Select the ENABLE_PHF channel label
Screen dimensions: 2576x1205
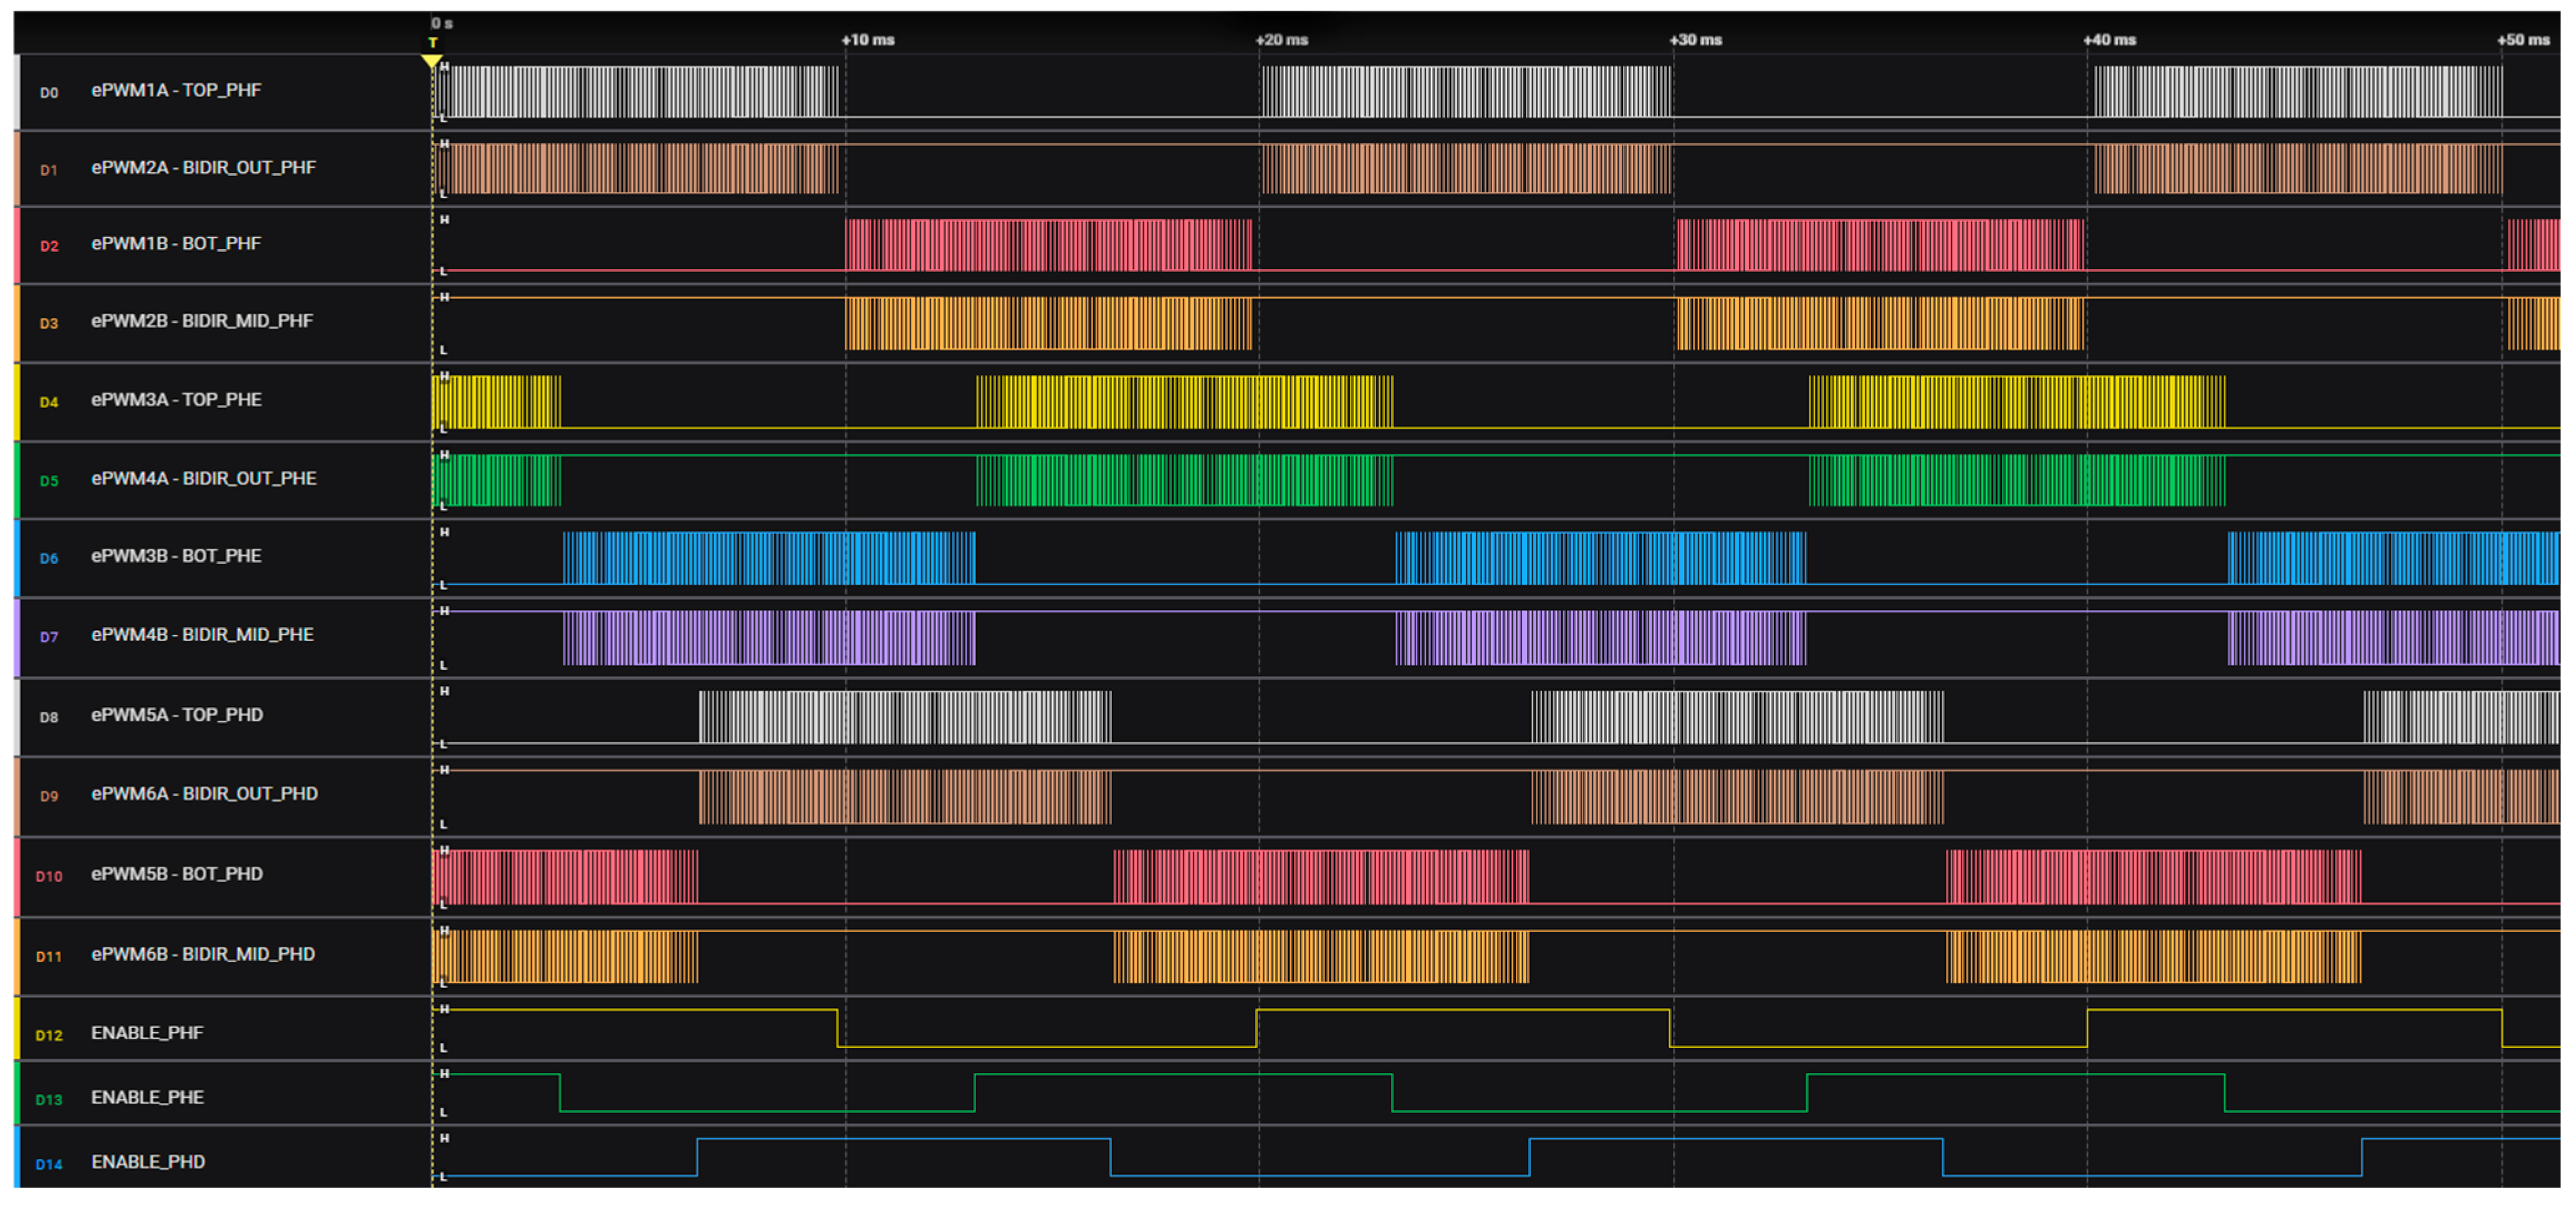click(147, 1032)
